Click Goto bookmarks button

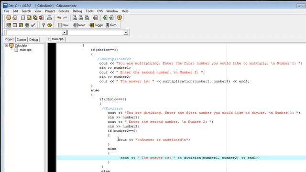click(x=111, y=25)
